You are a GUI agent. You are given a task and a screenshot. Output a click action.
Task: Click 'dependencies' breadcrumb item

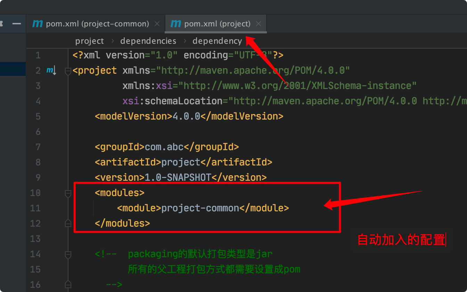click(148, 41)
